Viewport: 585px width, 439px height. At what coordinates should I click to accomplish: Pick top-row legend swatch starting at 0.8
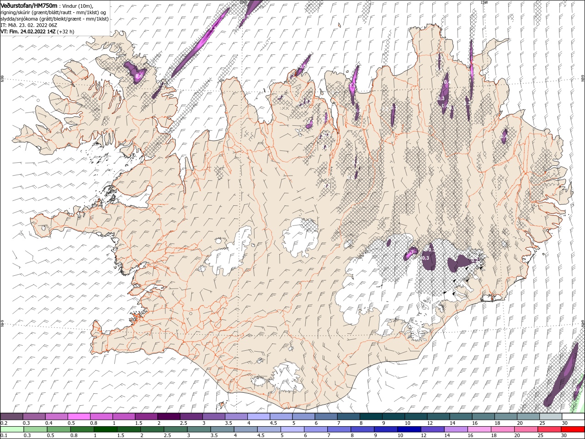(x=101, y=417)
